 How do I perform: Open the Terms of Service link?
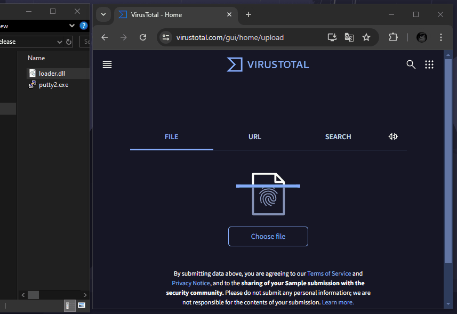coord(329,273)
